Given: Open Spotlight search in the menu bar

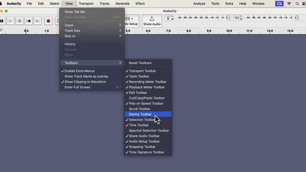Looking at the screenshot, I should (x=297, y=3).
